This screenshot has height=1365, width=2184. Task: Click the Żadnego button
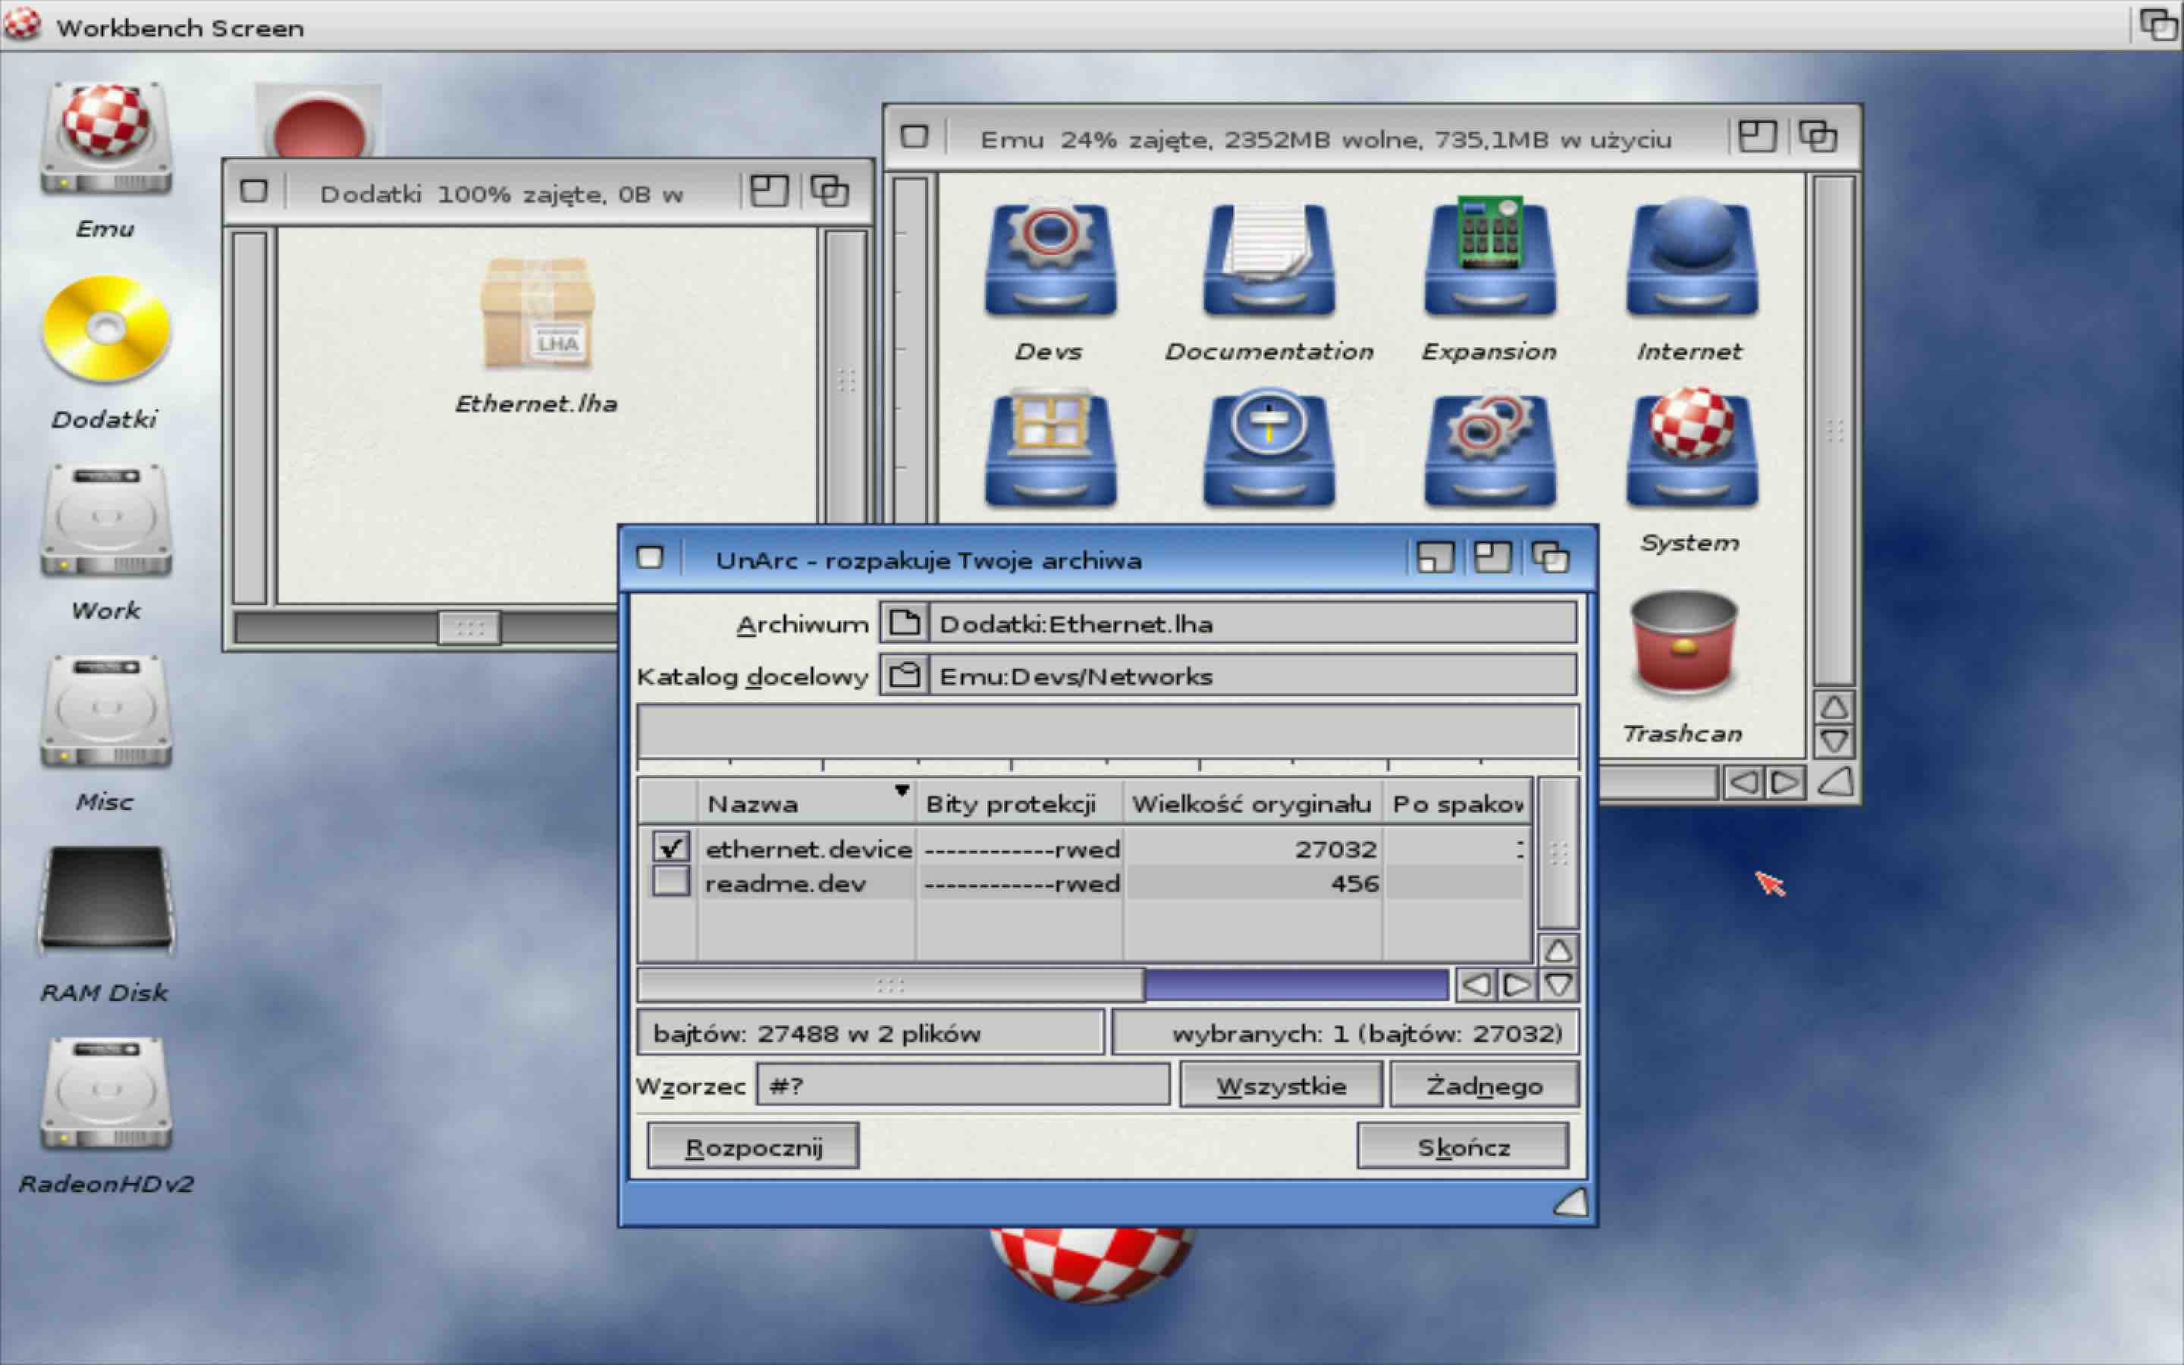coord(1485,1086)
